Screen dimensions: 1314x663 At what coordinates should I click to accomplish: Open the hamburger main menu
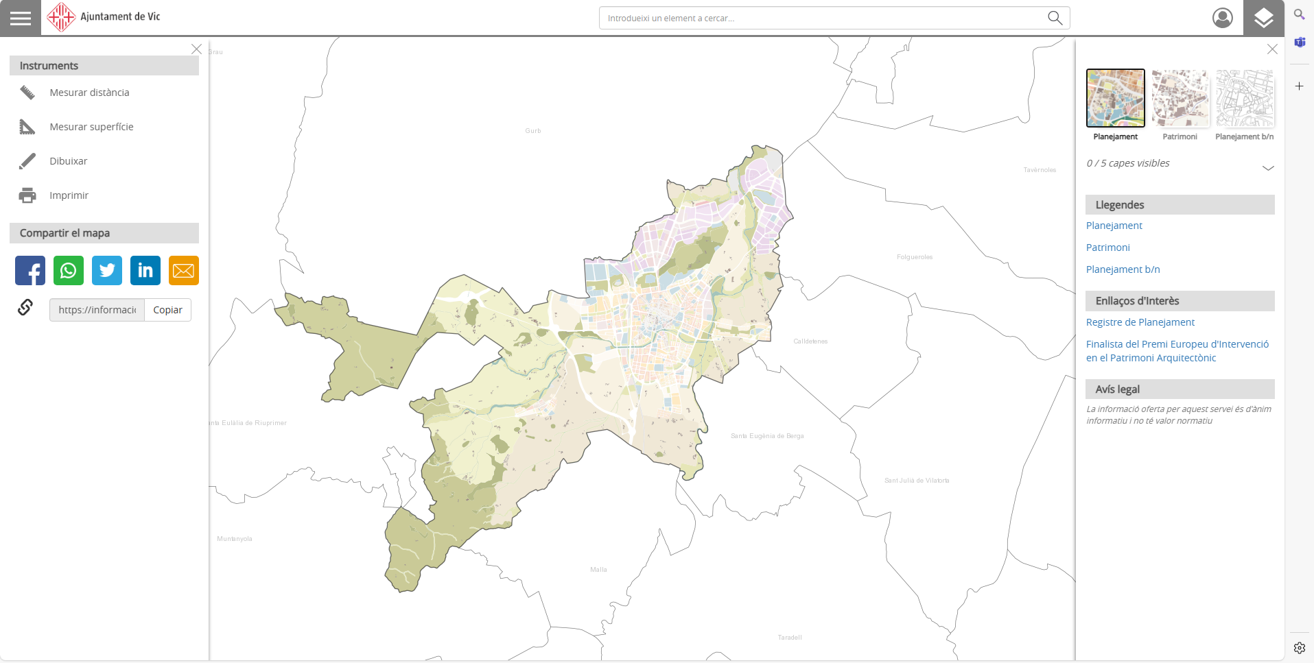pos(21,18)
